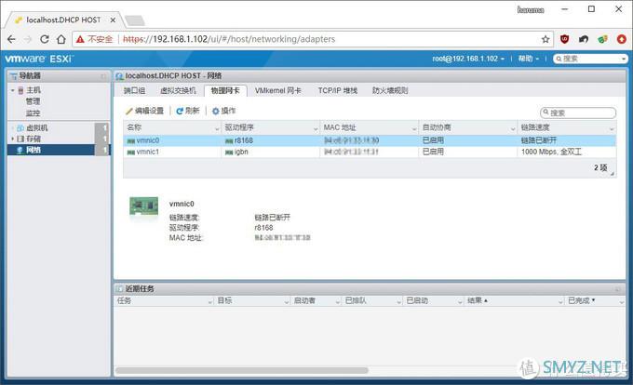Click the green extension icon in toolbar

click(602, 39)
